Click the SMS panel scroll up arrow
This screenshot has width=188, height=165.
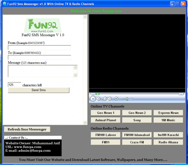(85, 17)
